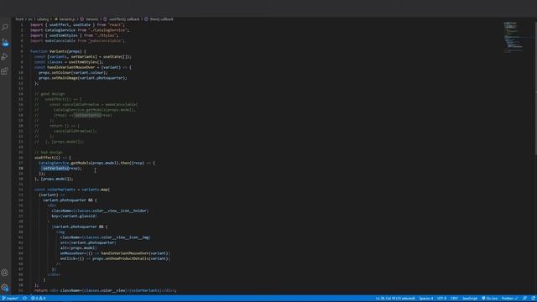
Task: Click the line number 26 in gutter
Action: click(21, 158)
